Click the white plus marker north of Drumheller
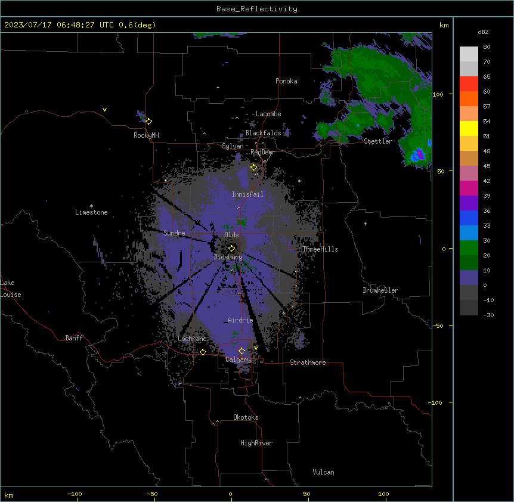 (365, 224)
